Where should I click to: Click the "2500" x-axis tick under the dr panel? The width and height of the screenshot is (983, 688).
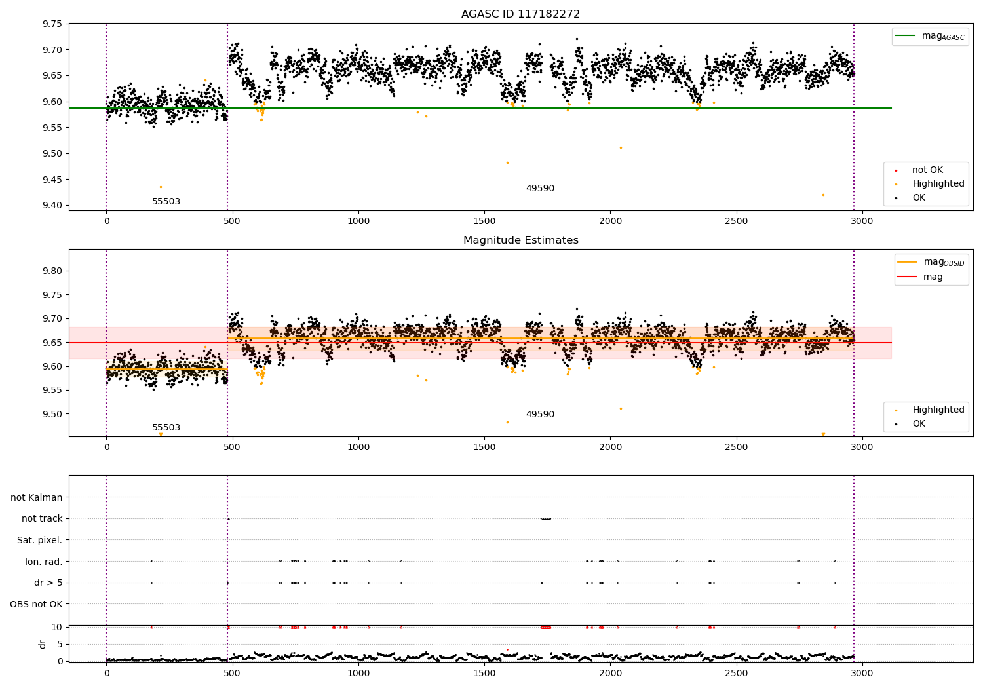click(x=736, y=673)
